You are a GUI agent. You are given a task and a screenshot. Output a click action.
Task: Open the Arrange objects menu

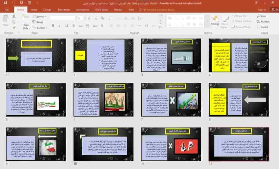(215, 22)
